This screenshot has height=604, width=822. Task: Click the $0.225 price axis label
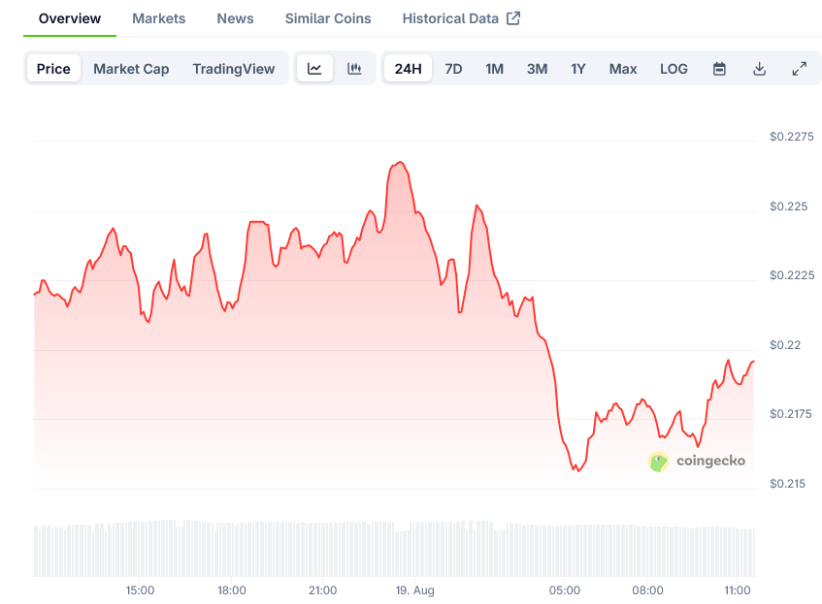click(788, 207)
